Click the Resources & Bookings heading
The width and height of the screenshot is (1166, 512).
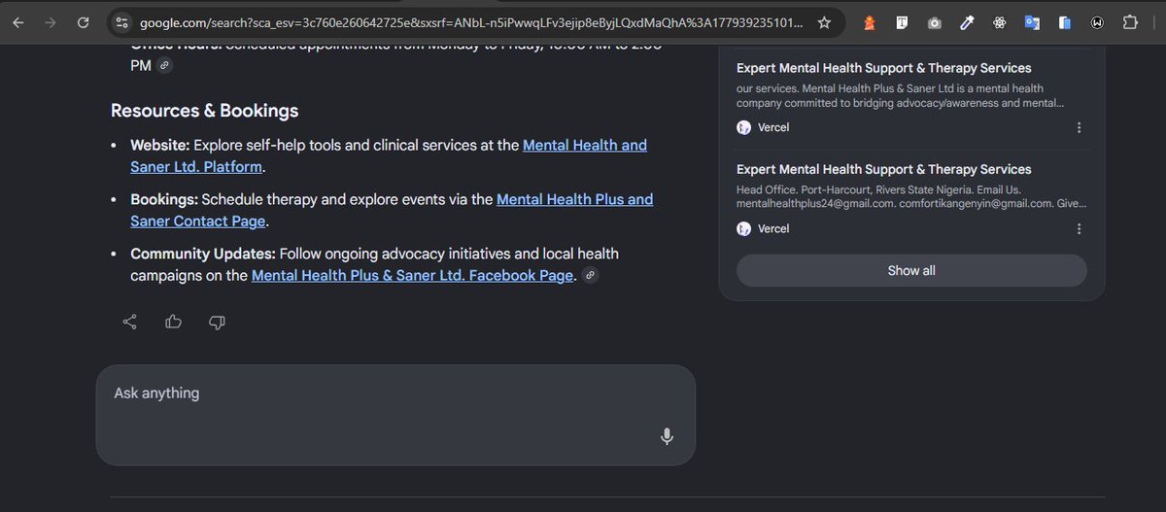click(205, 111)
